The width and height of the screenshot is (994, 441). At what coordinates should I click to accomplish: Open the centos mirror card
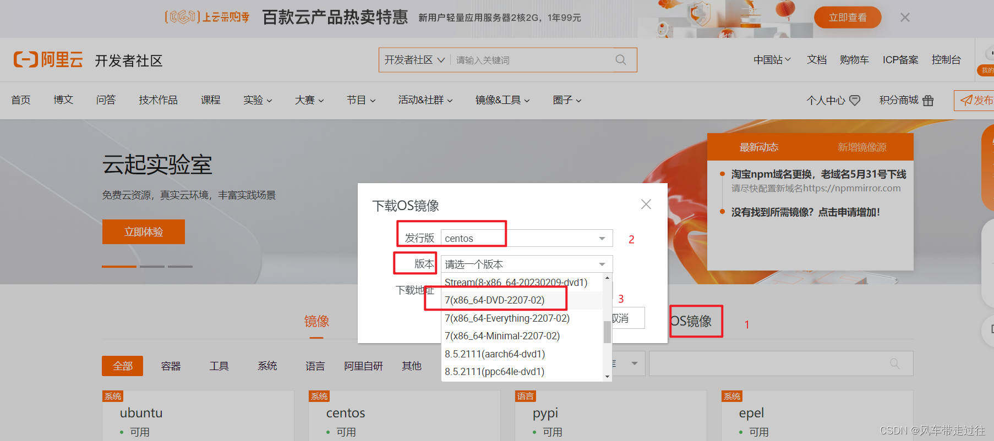click(404, 416)
